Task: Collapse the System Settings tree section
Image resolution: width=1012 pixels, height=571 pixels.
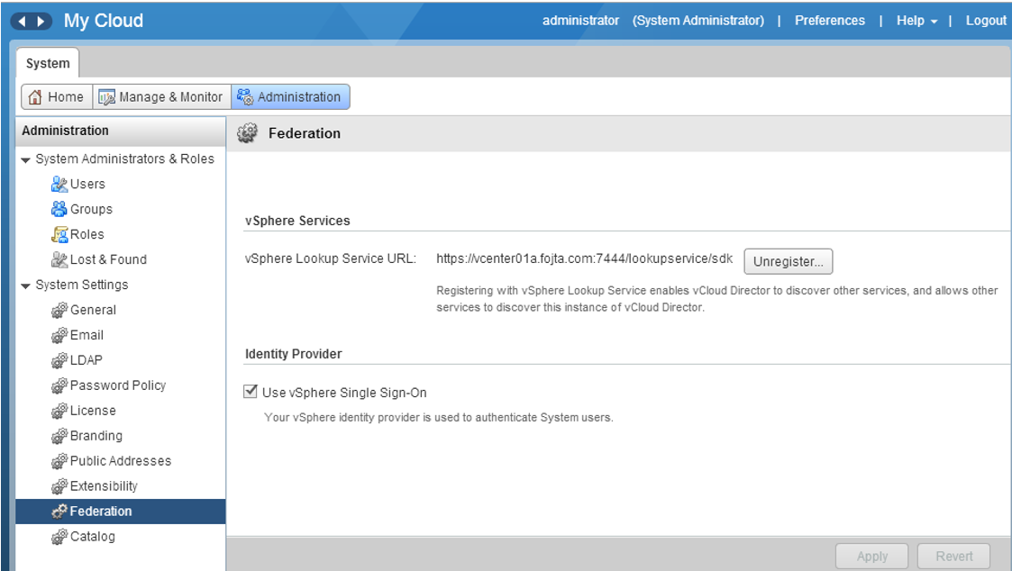Action: coord(26,286)
